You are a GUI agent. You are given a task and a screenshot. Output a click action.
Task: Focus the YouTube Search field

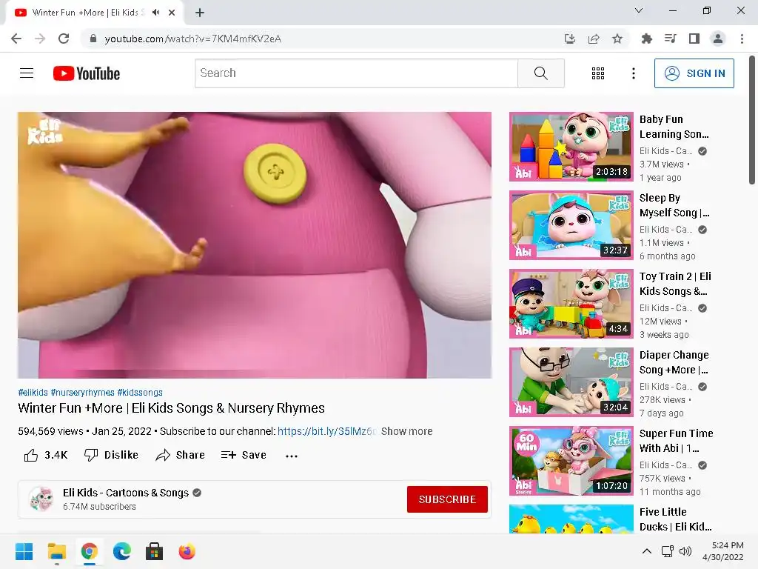point(356,73)
